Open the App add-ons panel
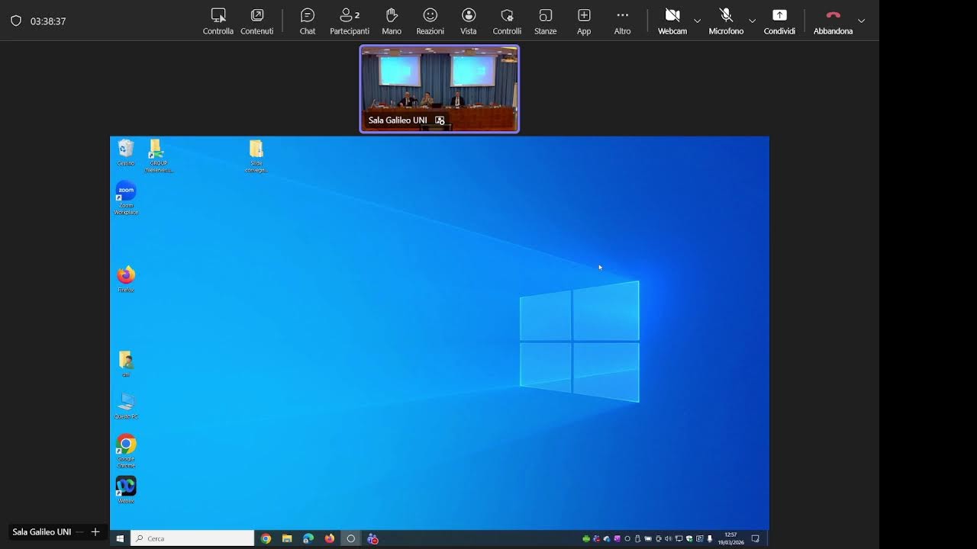This screenshot has height=549, width=977. click(584, 21)
